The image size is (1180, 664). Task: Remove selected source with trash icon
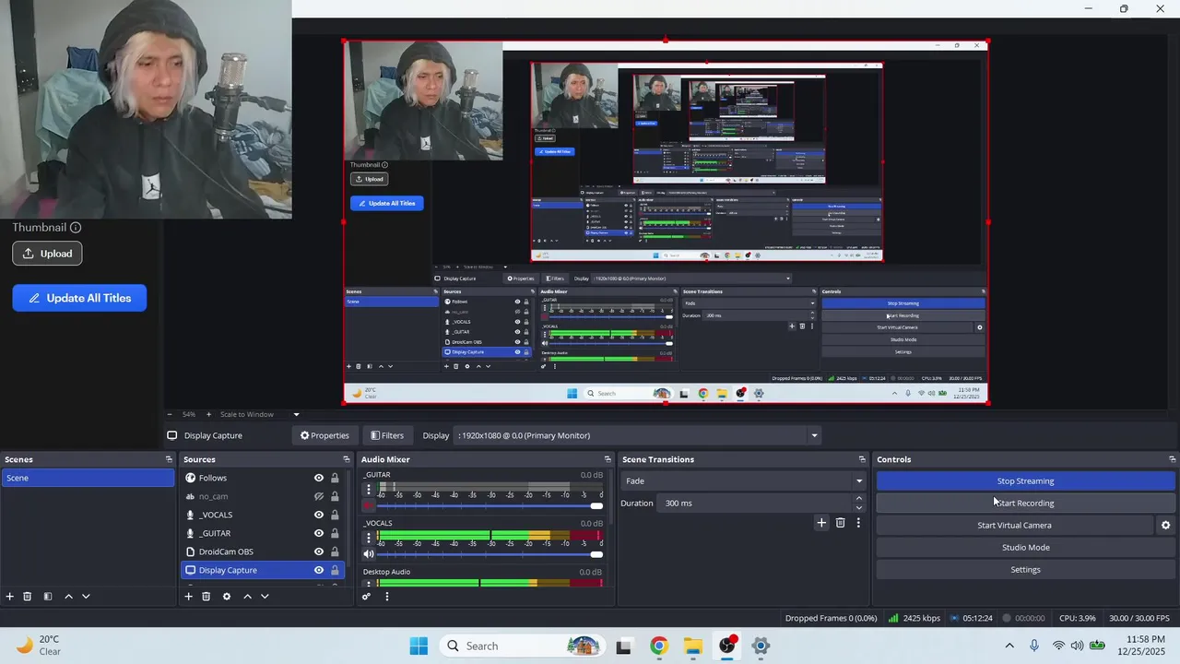206,597
